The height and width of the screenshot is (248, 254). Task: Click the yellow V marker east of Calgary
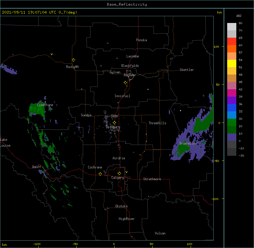click(126, 172)
